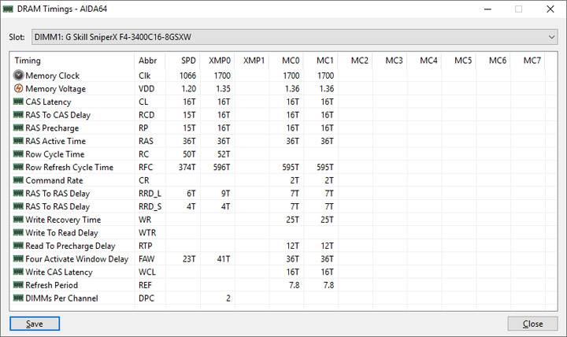
Task: Click the WCL abbreviation cell
Action: [147, 272]
